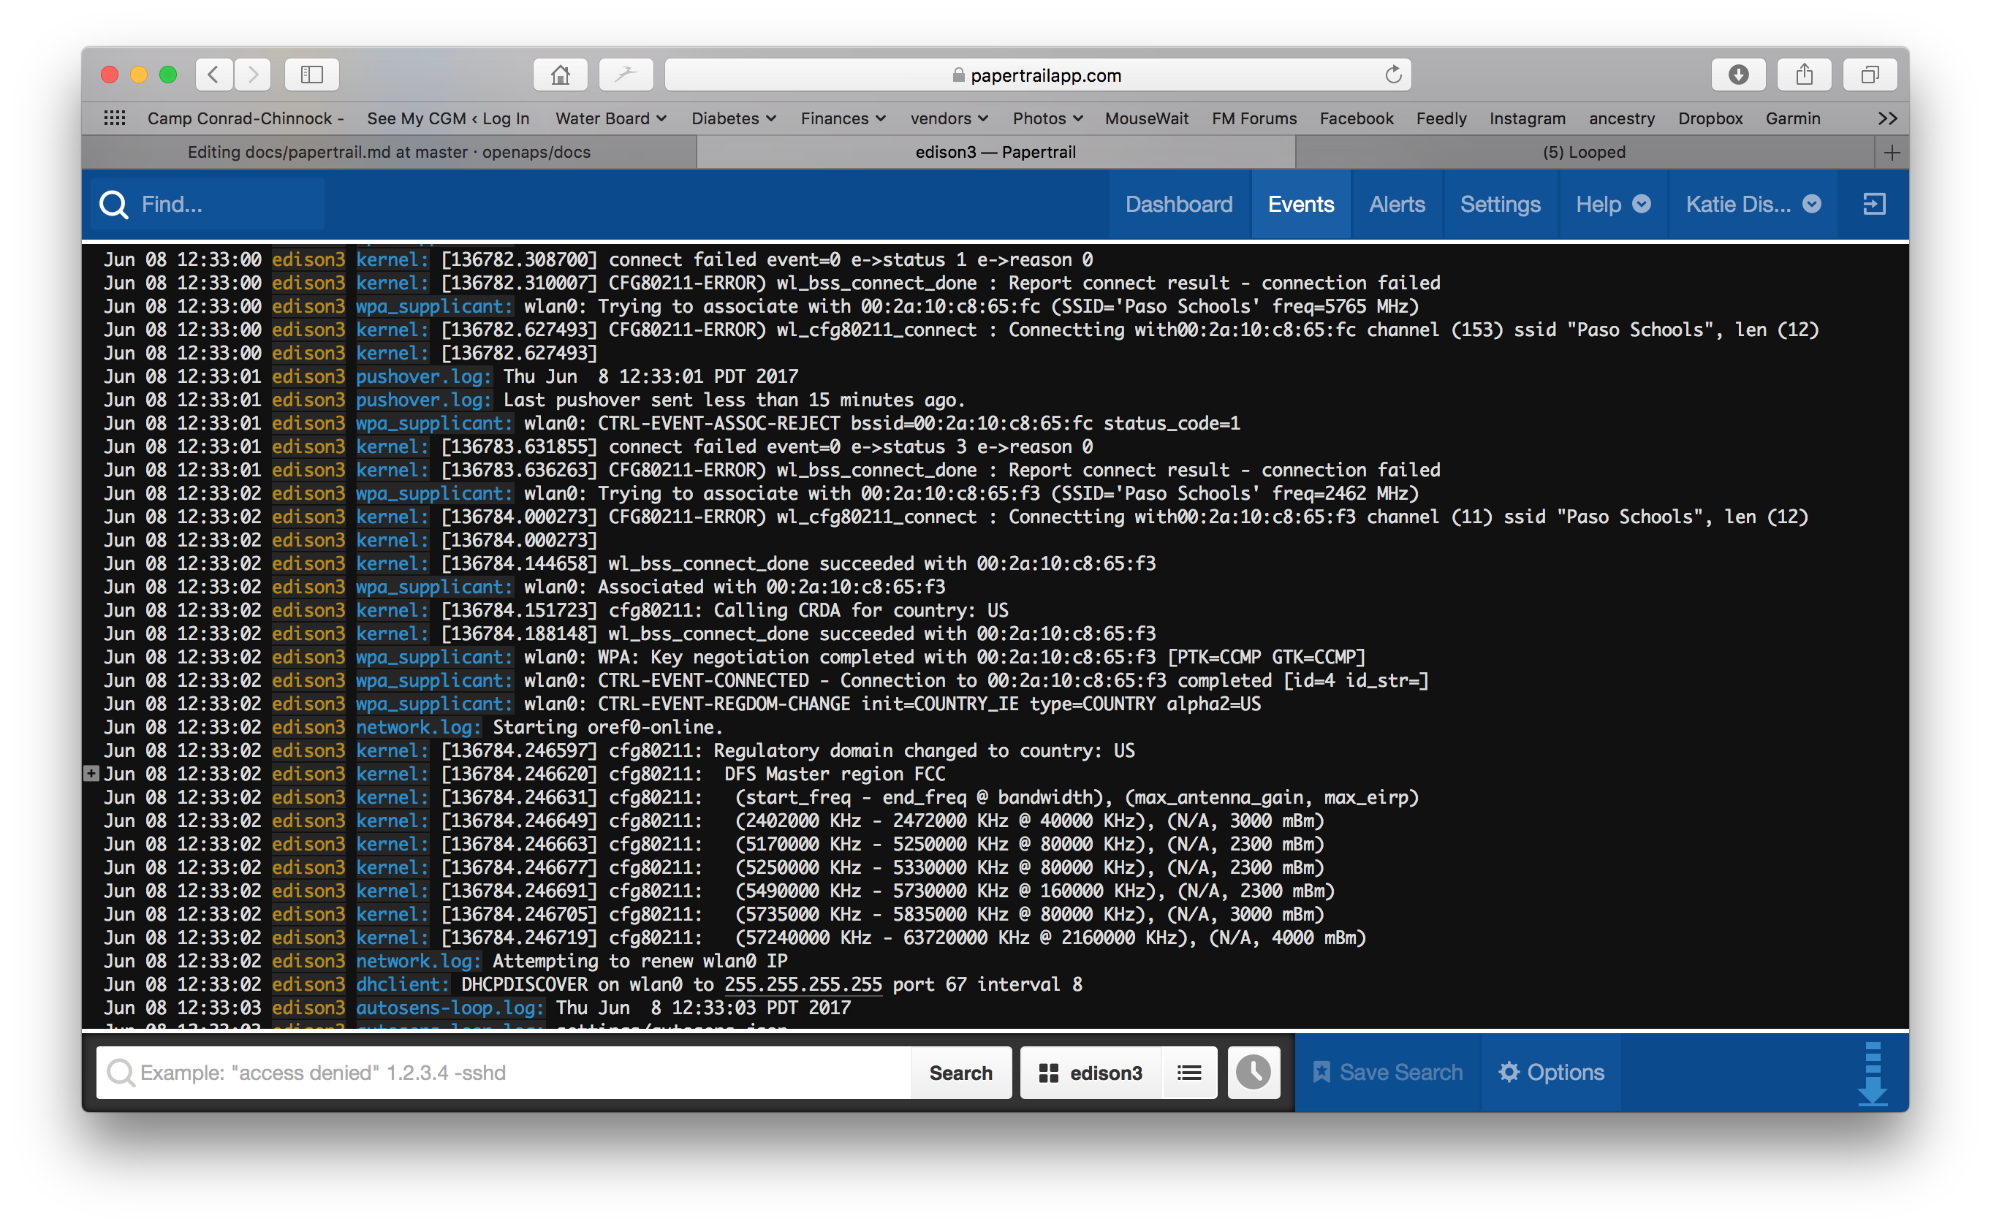Open the Feedly bookmark

(x=1441, y=118)
